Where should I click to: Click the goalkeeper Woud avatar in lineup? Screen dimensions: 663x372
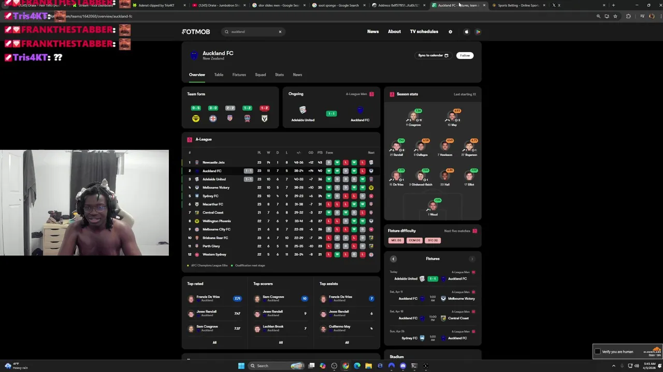click(433, 206)
